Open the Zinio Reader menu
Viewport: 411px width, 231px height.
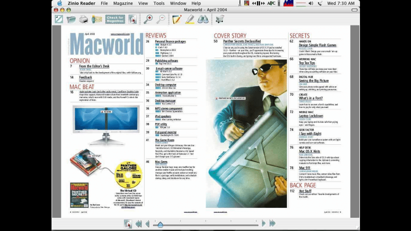tap(82, 3)
